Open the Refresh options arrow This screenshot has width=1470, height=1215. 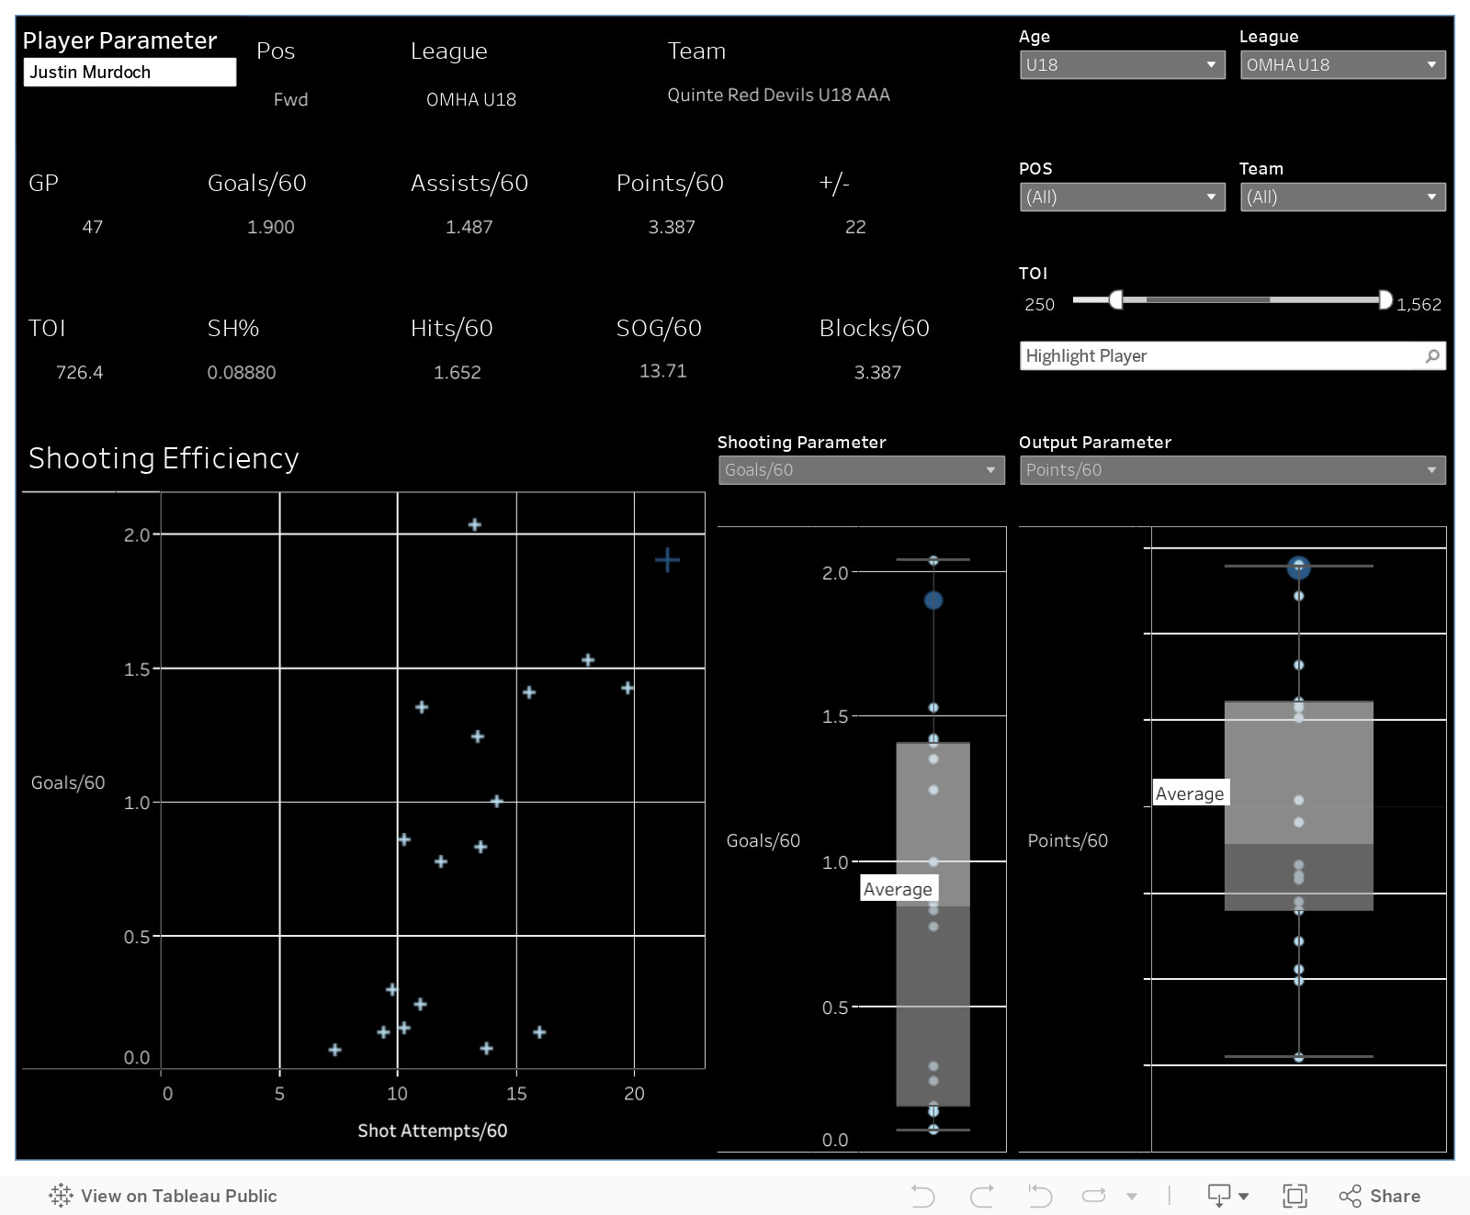tap(1132, 1197)
